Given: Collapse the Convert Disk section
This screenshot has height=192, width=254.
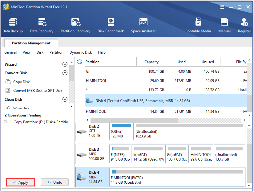Looking at the screenshot, I should point(65,73).
